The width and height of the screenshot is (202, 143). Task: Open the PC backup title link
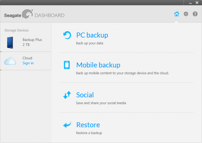pyautogui.click(x=92, y=35)
